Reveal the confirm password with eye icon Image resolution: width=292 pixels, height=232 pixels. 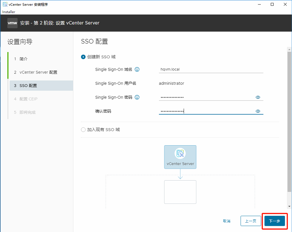click(x=258, y=111)
